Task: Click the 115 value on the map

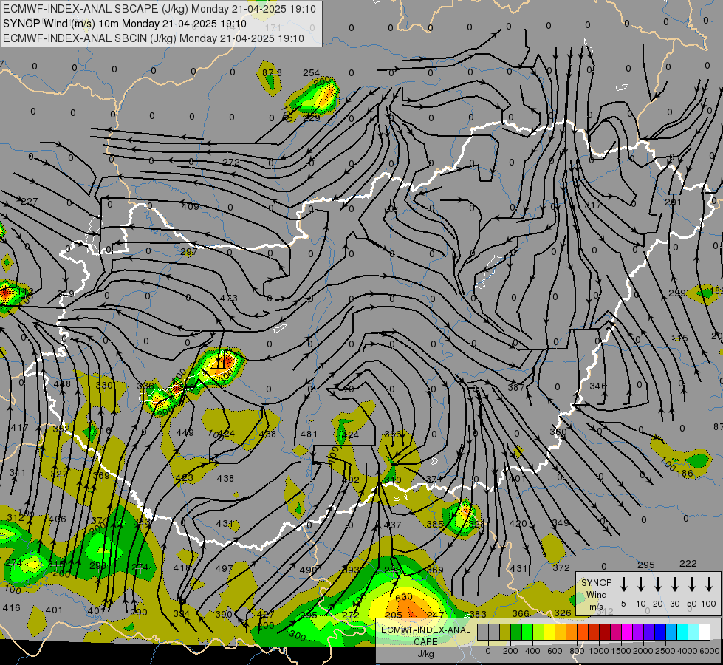Action: [679, 338]
